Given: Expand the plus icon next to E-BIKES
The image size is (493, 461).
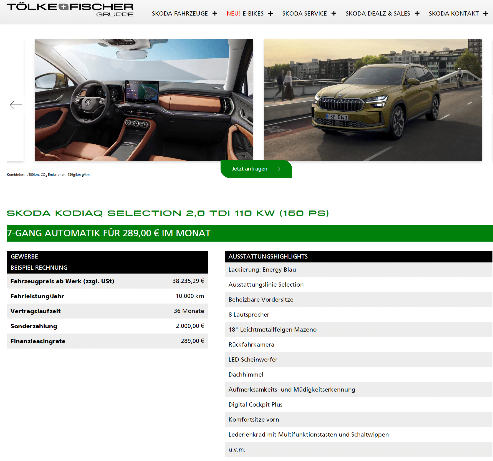Looking at the screenshot, I should click(x=270, y=13).
